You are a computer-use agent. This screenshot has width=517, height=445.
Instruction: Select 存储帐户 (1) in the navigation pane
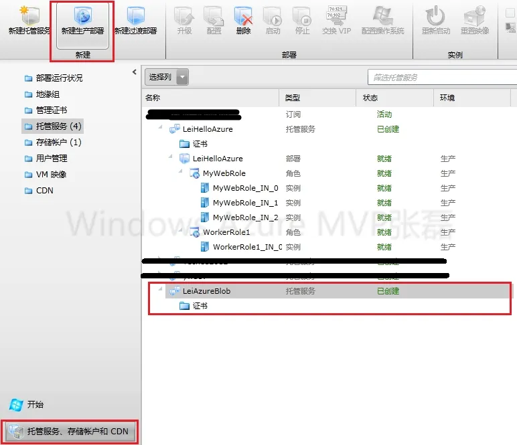(x=53, y=143)
